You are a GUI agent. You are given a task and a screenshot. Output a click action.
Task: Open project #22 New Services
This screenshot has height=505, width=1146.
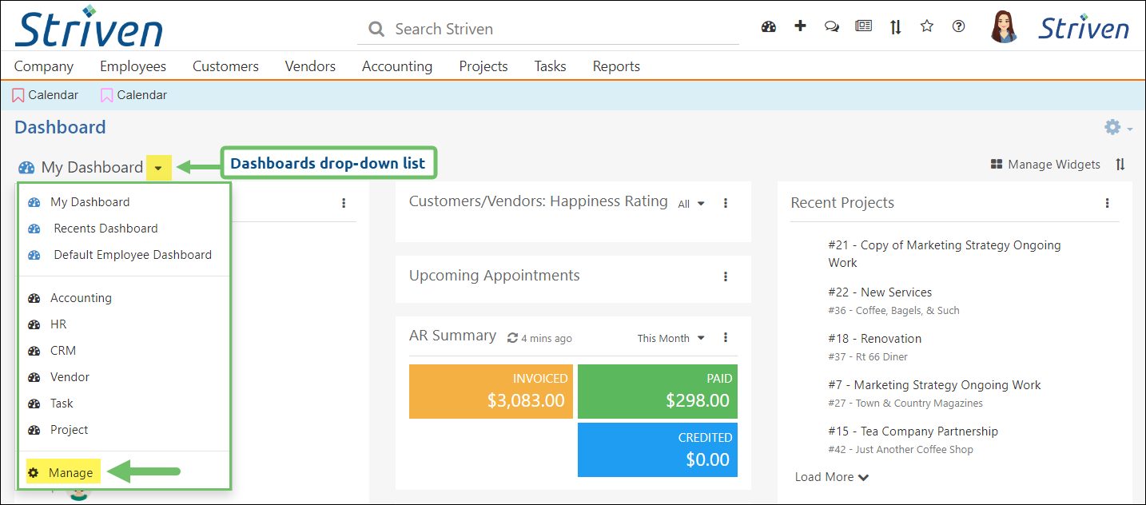coord(880,292)
